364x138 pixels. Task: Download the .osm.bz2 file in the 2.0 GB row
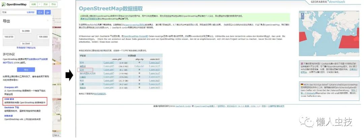tap(154, 88)
